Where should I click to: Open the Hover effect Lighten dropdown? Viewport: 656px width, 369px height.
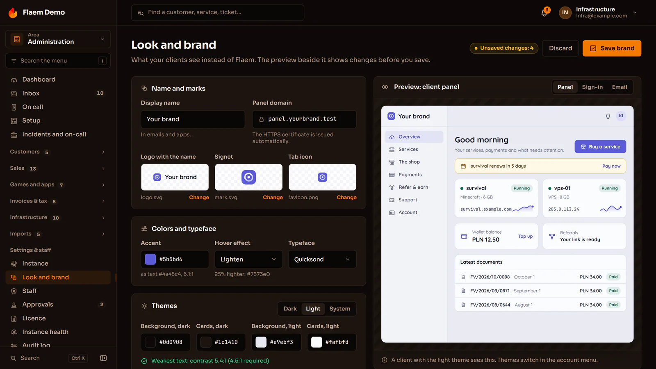(248, 260)
